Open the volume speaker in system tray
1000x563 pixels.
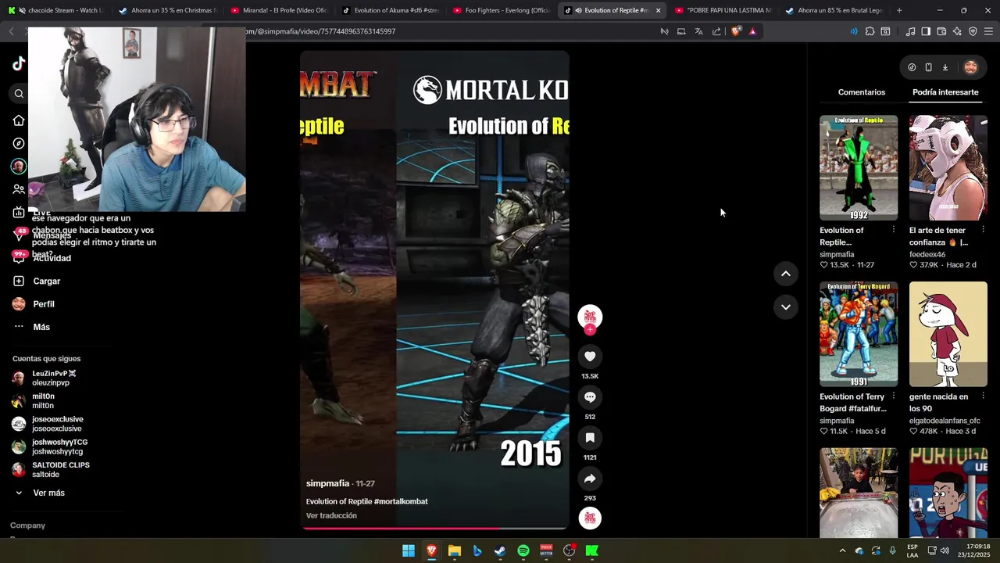tap(945, 551)
